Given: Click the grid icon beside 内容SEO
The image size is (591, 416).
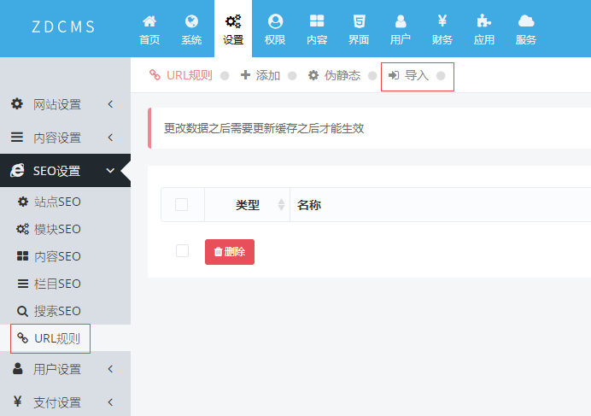Looking at the screenshot, I should pos(22,256).
